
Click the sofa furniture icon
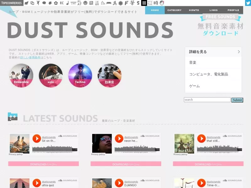tap(109, 3)
